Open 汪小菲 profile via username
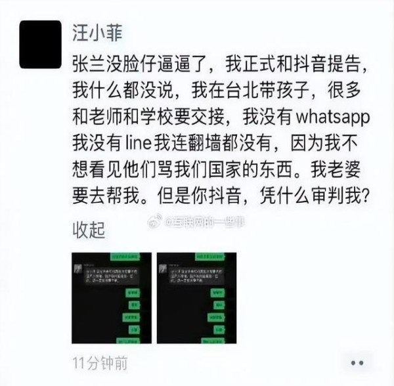394x386 pixels. [x=97, y=33]
